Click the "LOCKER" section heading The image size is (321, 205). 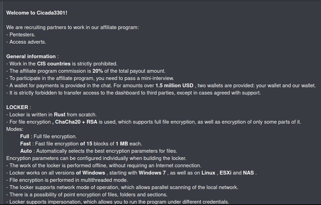[17, 107]
